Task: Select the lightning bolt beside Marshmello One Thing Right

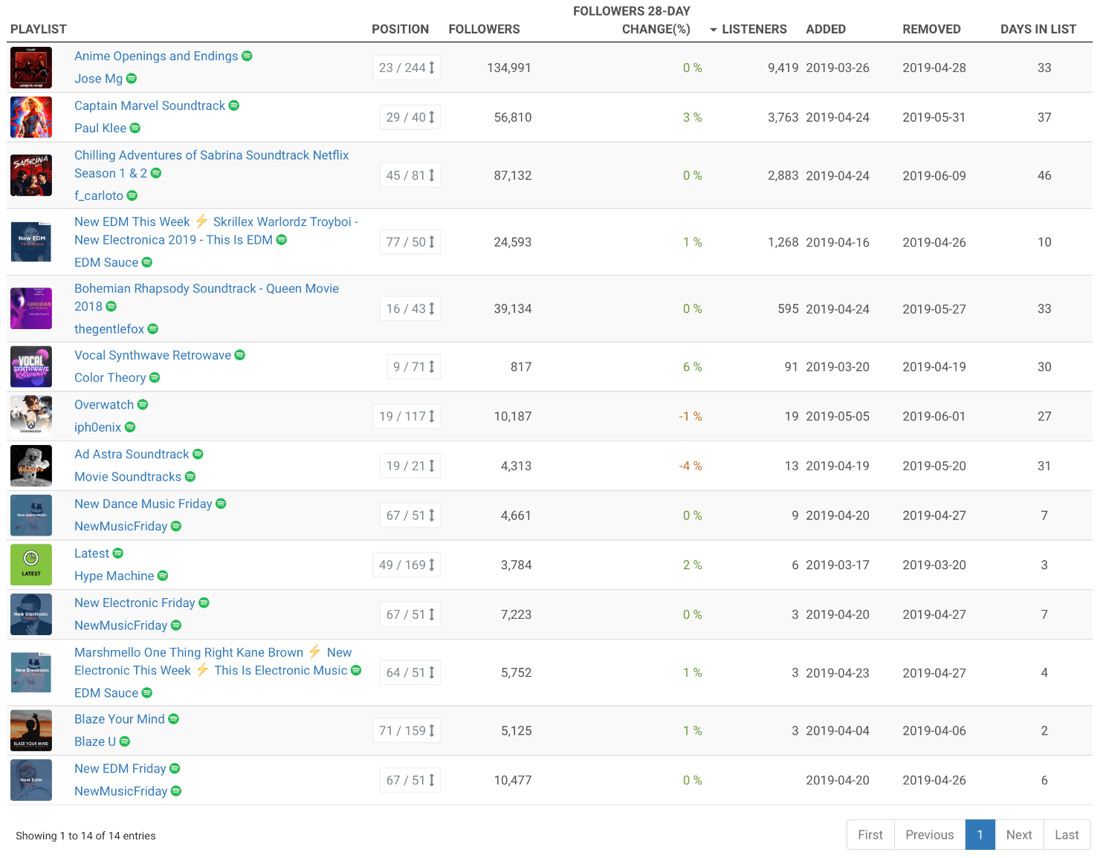Action: 314,651
